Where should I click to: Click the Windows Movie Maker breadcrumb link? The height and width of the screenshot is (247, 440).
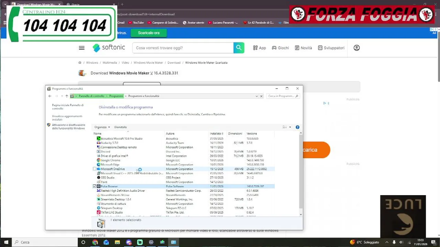tap(148, 63)
